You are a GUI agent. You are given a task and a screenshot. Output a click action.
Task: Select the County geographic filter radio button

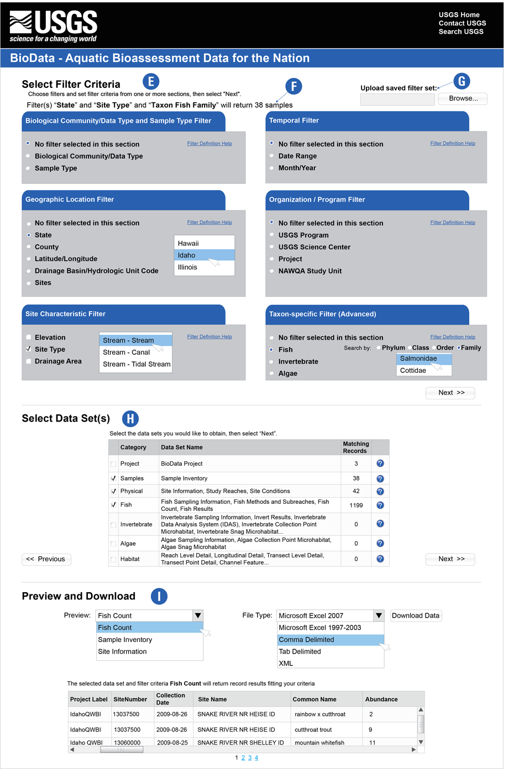click(x=29, y=247)
